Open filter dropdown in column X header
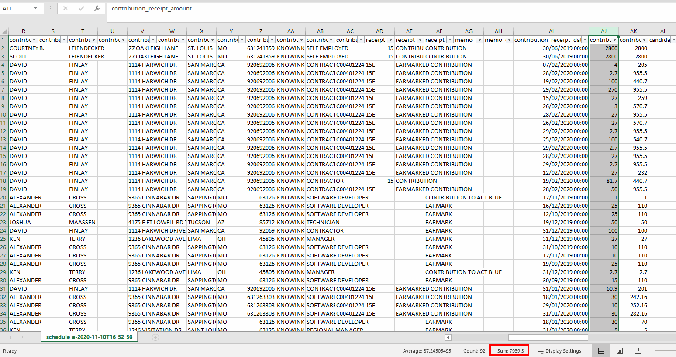This screenshot has height=357, width=676. (x=212, y=40)
